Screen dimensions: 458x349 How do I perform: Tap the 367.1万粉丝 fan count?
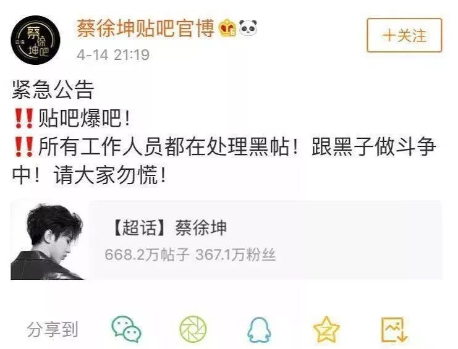coord(235,254)
